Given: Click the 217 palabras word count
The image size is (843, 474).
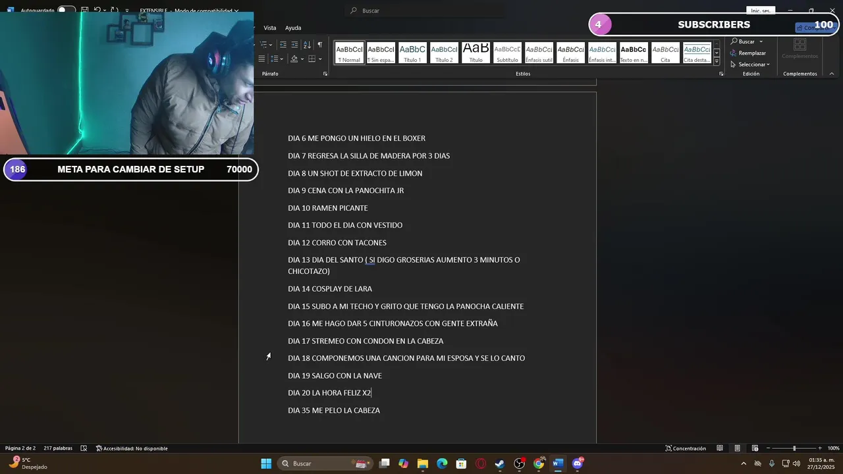Looking at the screenshot, I should [58, 448].
